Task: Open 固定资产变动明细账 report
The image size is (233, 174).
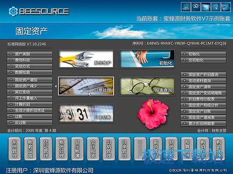Action: coord(203,93)
